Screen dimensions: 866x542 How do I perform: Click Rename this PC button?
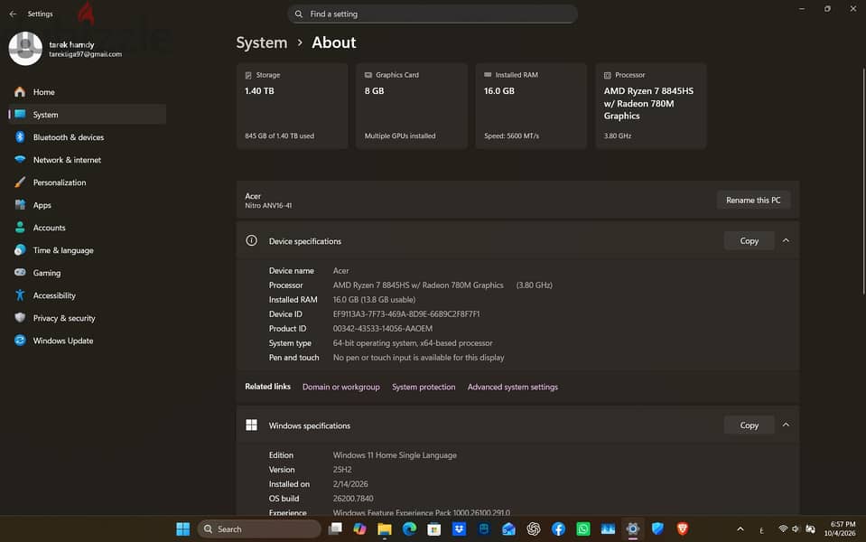(753, 200)
